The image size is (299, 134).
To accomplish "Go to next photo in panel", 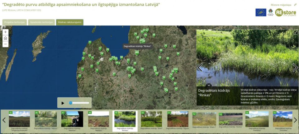I will [295, 67].
